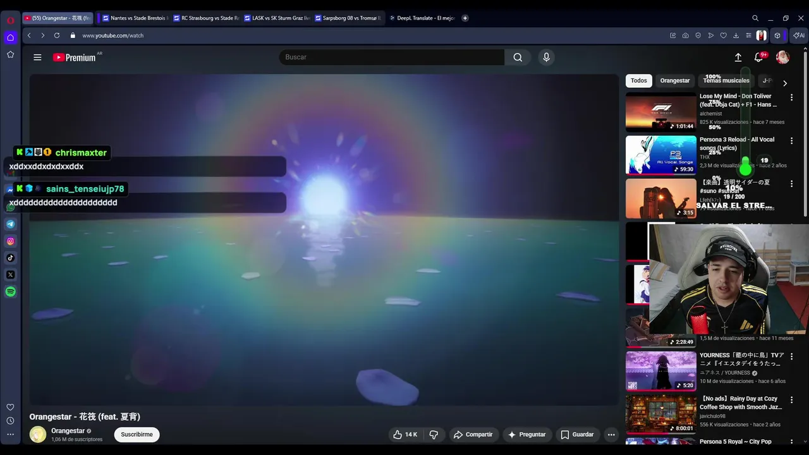Open options for Persona 5 Royal video
The width and height of the screenshot is (809, 455).
[791, 443]
